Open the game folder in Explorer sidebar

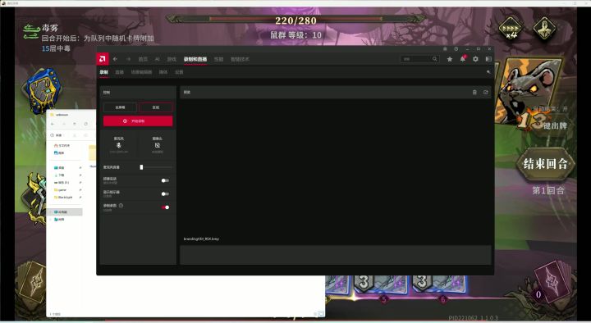[60, 189]
